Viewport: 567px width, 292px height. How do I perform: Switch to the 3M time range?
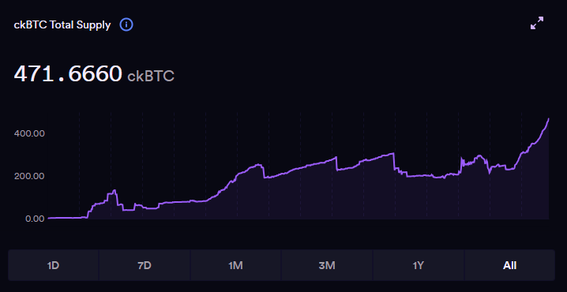tap(327, 265)
